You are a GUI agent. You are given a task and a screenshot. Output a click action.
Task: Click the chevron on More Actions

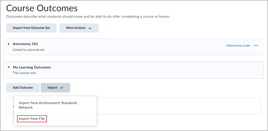[x=90, y=28]
